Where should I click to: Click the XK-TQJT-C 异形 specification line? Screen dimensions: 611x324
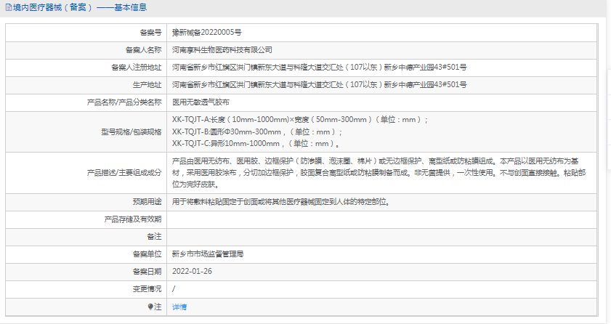pyautogui.click(x=256, y=143)
